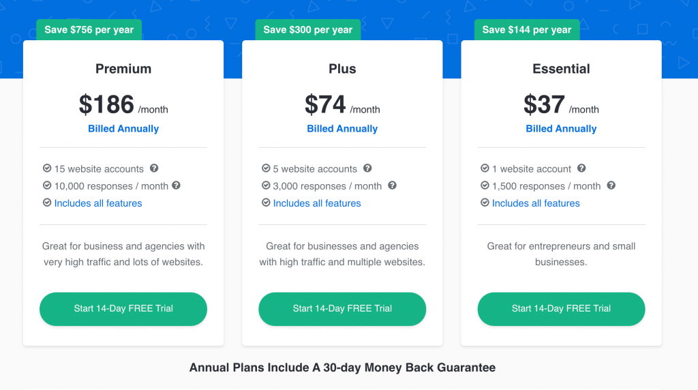Viewport: 698px width, 390px height.
Task: Start the Plus plan 14-Day FREE Trial
Action: pos(342,309)
